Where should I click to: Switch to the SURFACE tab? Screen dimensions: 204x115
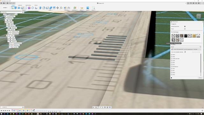point(20,5)
